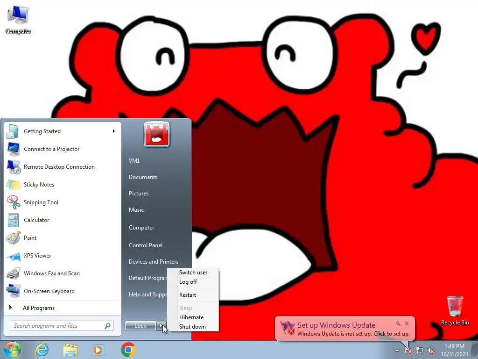Launch Google Chrome from the taskbar
478x359 pixels.
(128, 350)
